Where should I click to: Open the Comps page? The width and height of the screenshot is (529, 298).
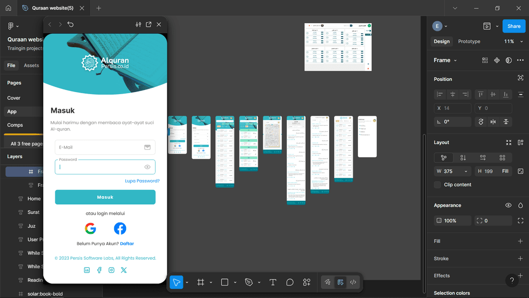point(15,125)
